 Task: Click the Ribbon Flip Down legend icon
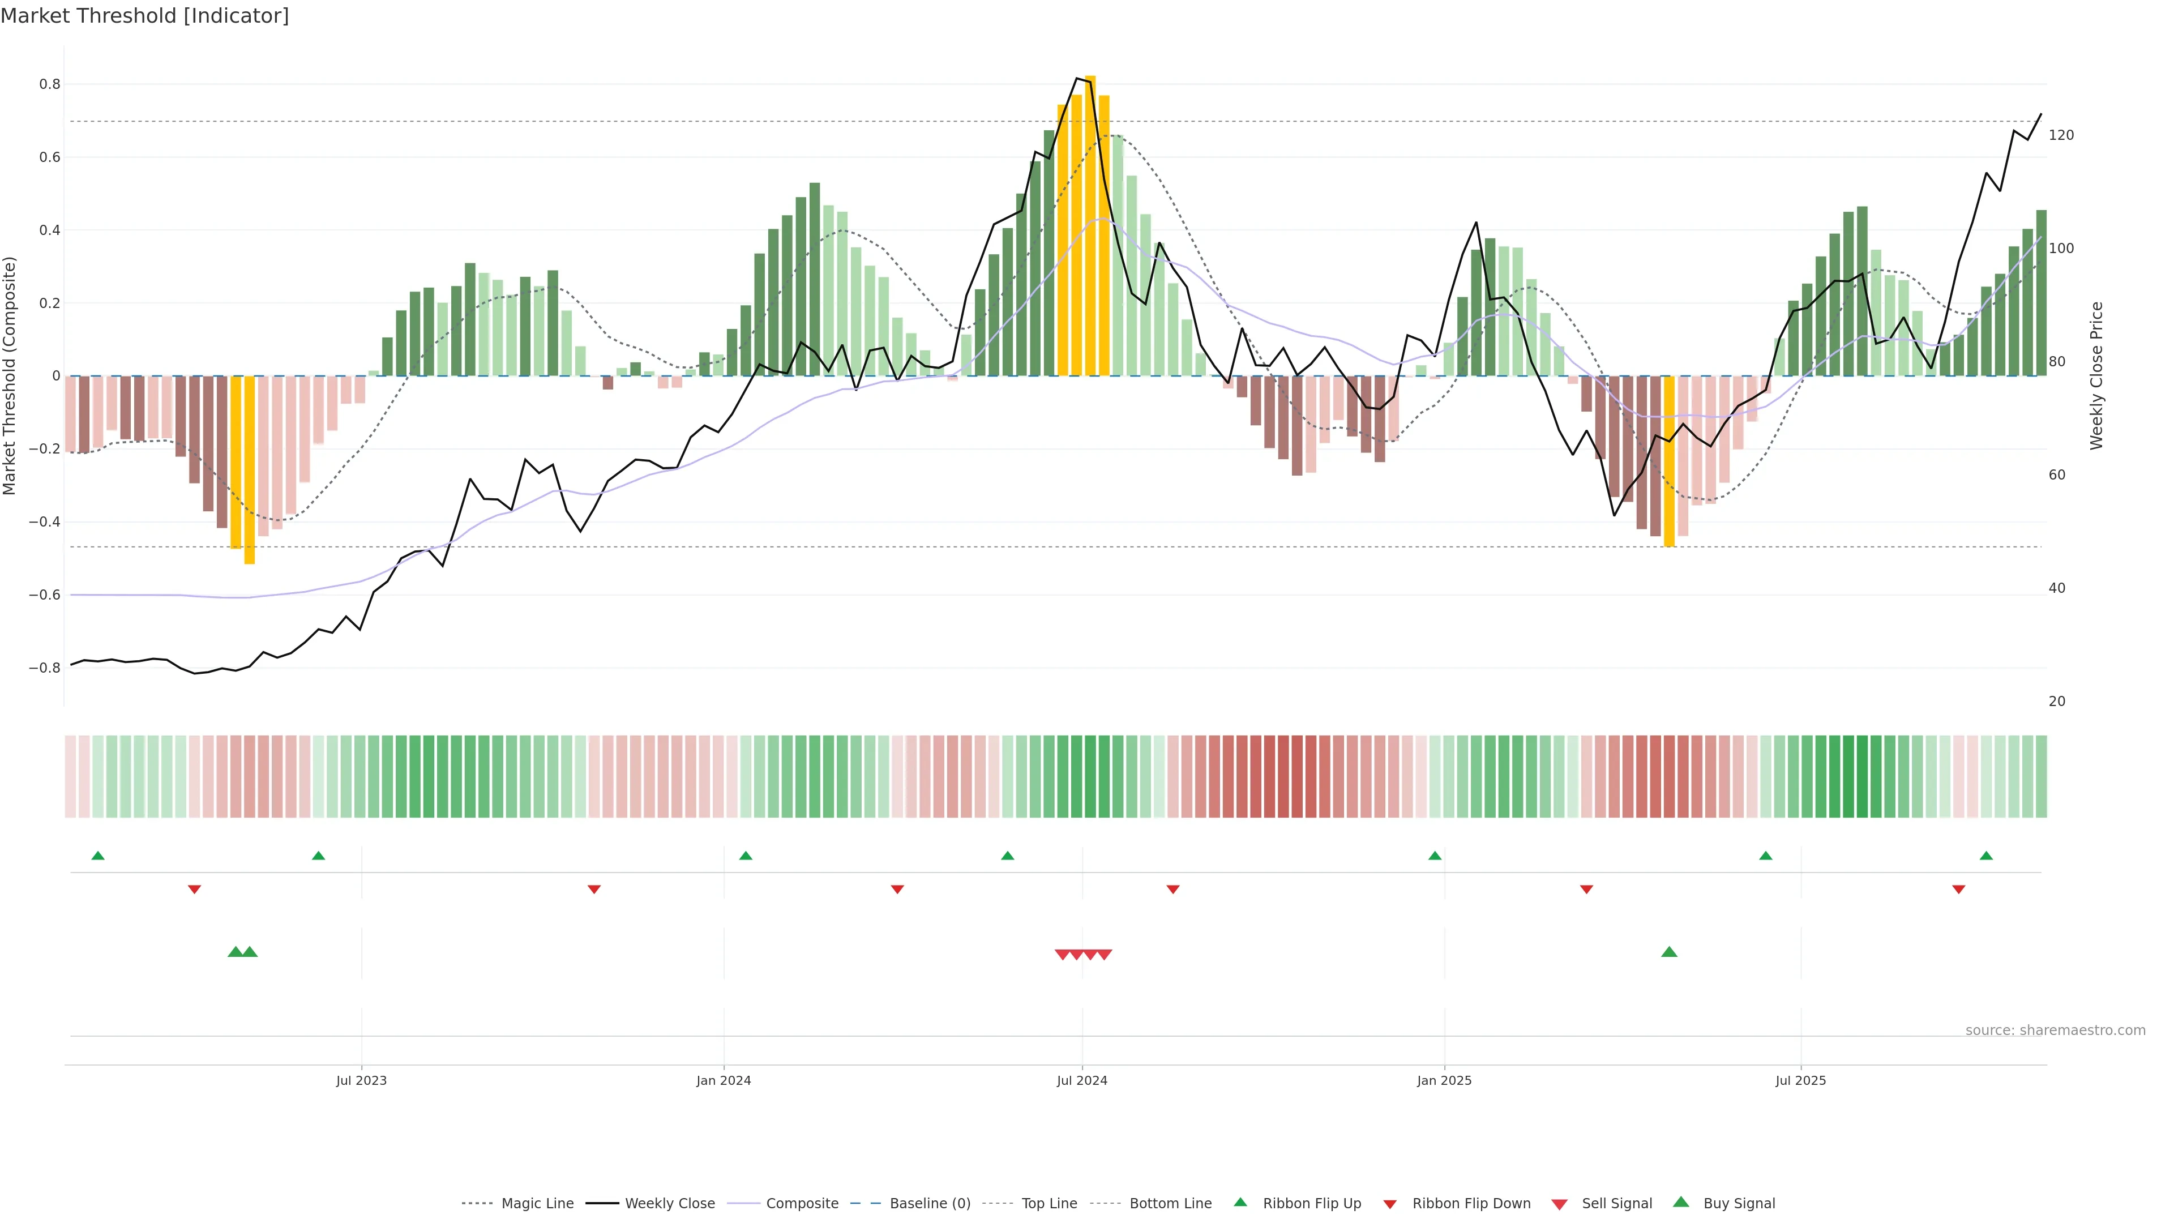coord(1389,1204)
